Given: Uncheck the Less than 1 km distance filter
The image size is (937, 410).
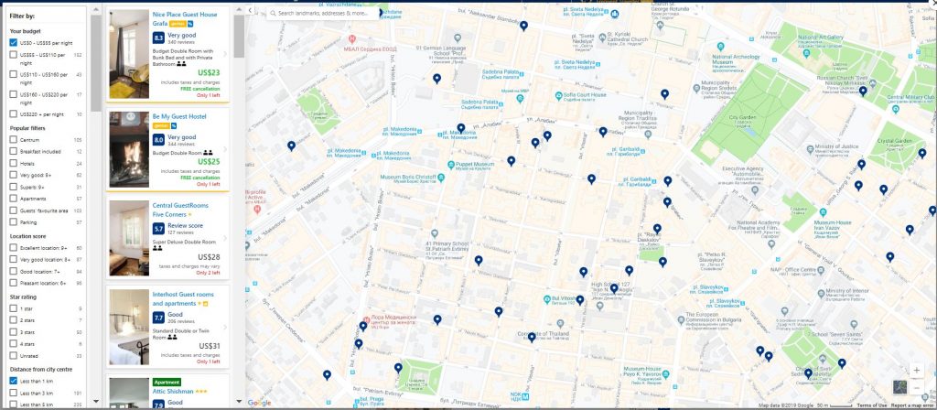Looking at the screenshot, I should 14,381.
